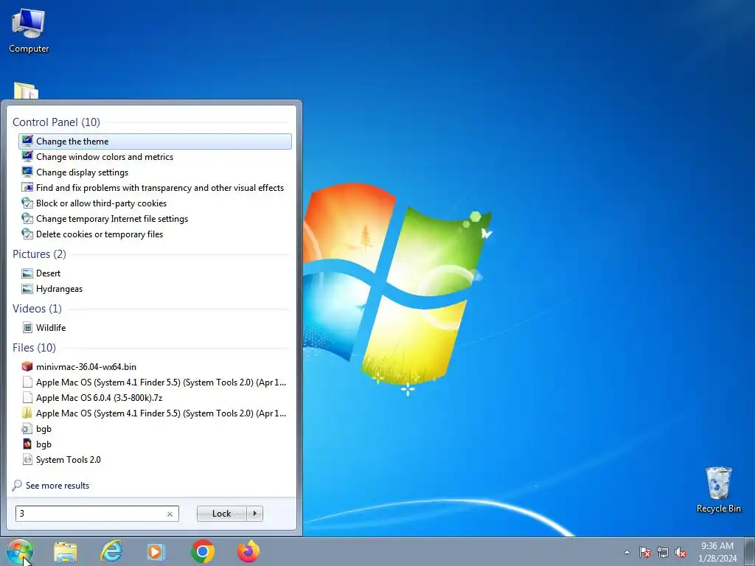Open Change the theme result
This screenshot has height=566, width=755.
(155, 141)
